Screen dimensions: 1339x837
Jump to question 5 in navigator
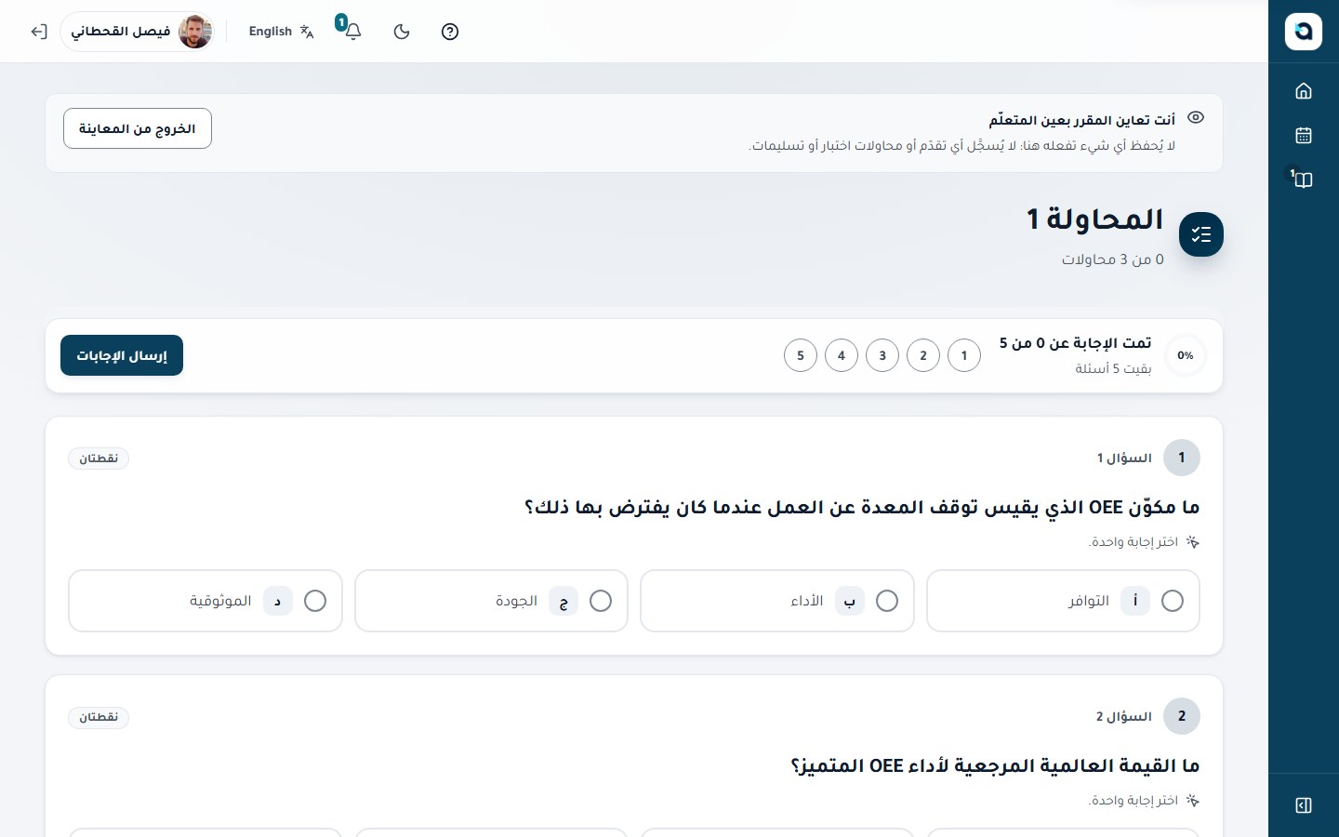(801, 355)
